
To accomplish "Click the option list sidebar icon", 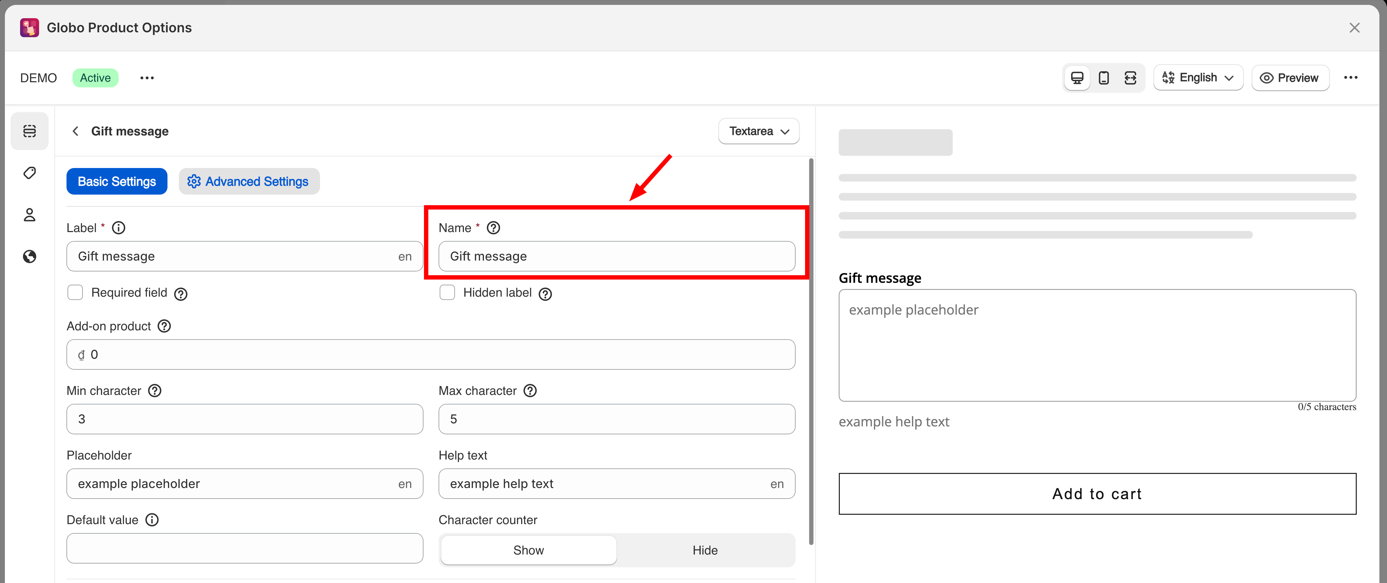I will click(30, 131).
